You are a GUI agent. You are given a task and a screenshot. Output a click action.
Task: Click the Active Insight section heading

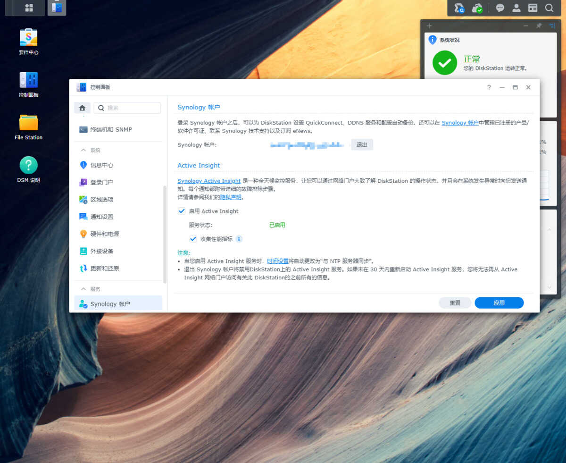click(199, 165)
